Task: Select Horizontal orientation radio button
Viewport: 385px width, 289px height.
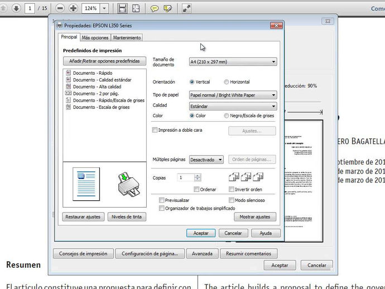Action: point(227,82)
